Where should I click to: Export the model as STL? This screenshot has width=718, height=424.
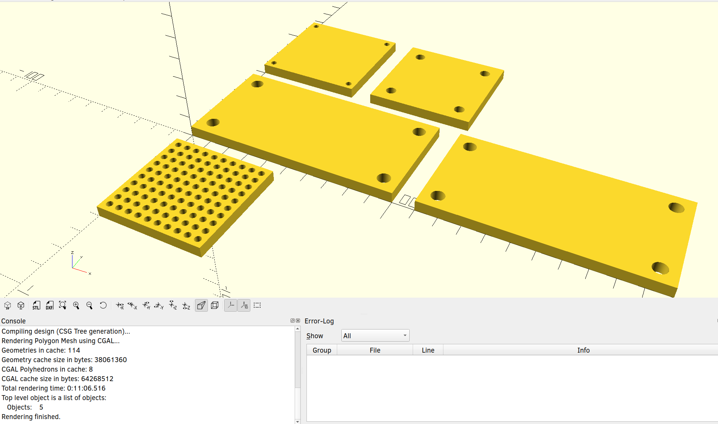(36, 305)
